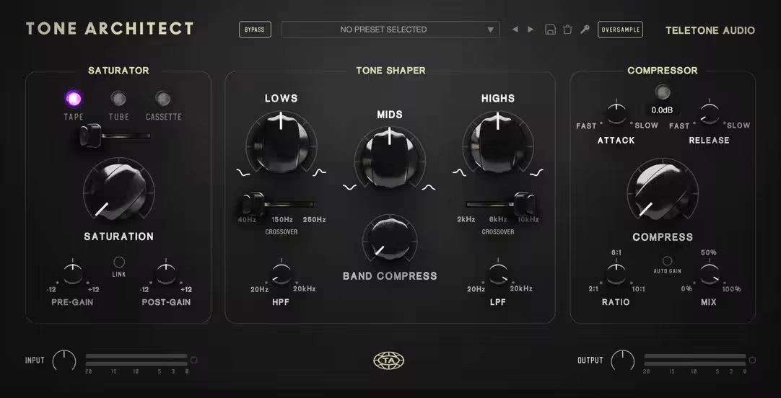The width and height of the screenshot is (781, 398).
Task: Enable the gain Link toggle
Action: pyautogui.click(x=119, y=262)
